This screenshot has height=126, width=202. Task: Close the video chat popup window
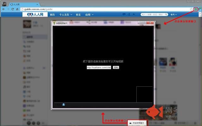150,23
